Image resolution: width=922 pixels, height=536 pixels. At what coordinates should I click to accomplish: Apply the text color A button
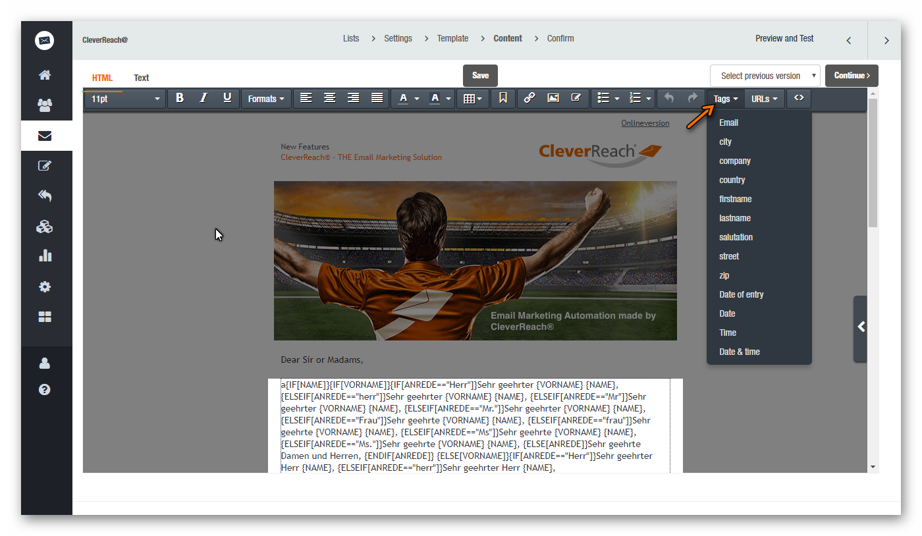(403, 99)
